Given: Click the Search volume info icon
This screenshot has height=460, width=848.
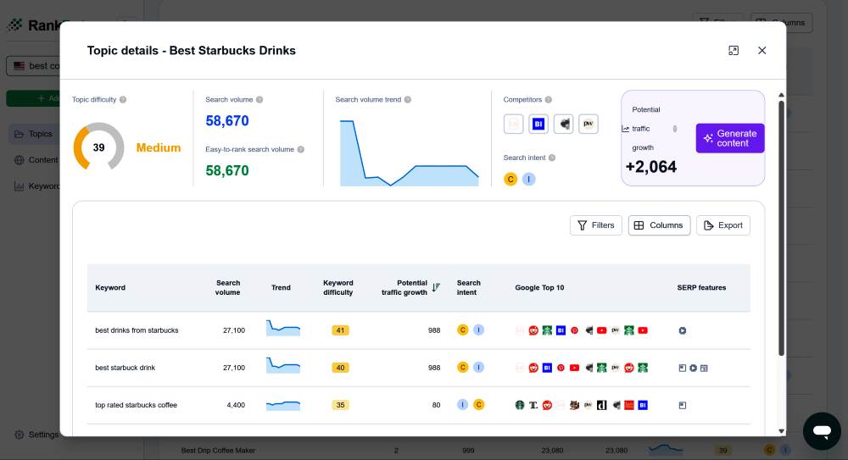Looking at the screenshot, I should [x=259, y=100].
